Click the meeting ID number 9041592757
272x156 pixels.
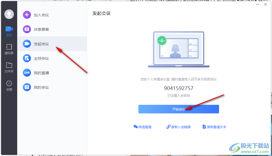[x=178, y=88]
